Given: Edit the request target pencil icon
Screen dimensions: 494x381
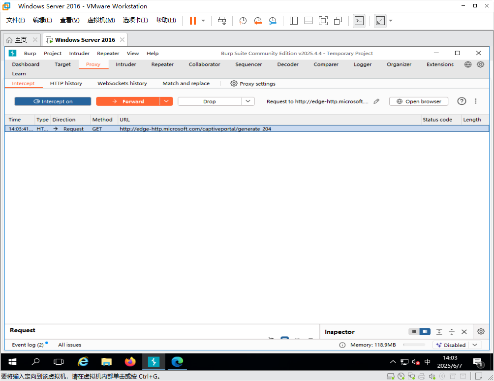Looking at the screenshot, I should pyautogui.click(x=376, y=101).
